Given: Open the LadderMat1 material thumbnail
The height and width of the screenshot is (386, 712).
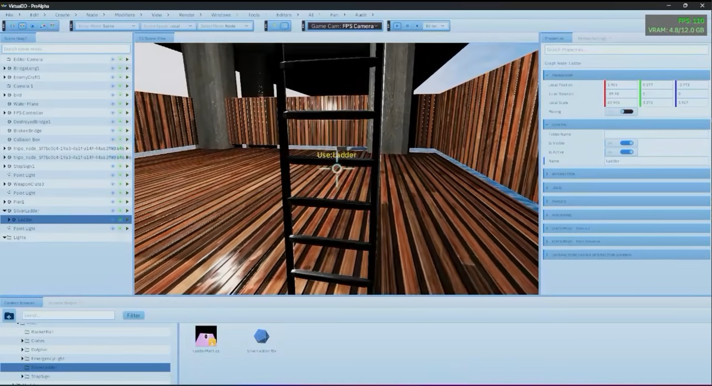Looking at the screenshot, I should 206,336.
